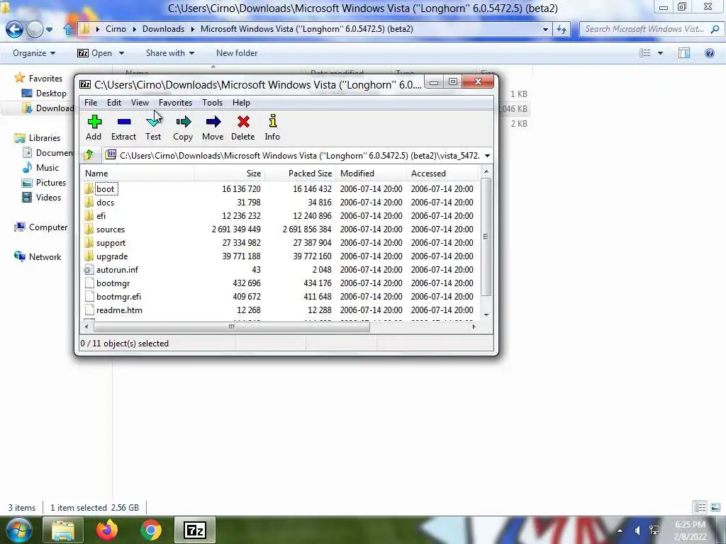Select the efi folder
Image resolution: width=726 pixels, height=544 pixels.
coord(101,216)
